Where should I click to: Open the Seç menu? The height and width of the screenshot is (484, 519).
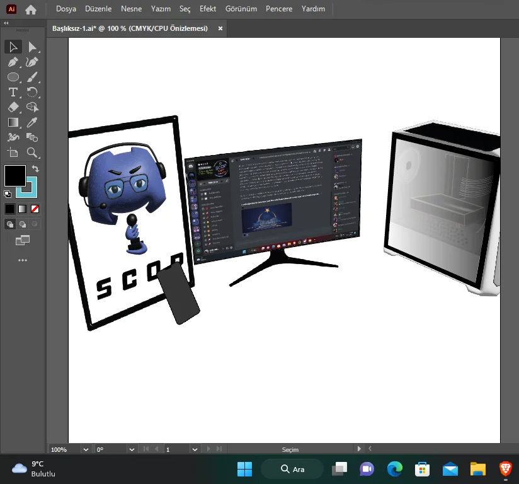[x=185, y=9]
